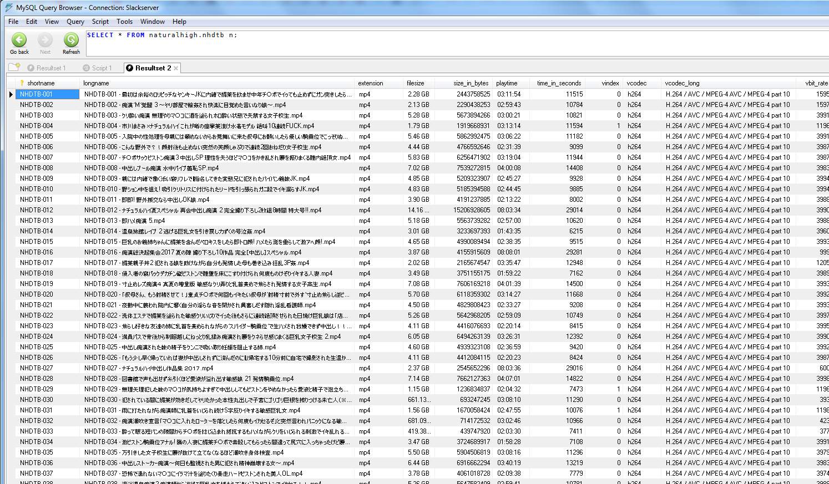This screenshot has width=829, height=484.
Task: Click inside the SQL query editor field
Action: point(444,43)
